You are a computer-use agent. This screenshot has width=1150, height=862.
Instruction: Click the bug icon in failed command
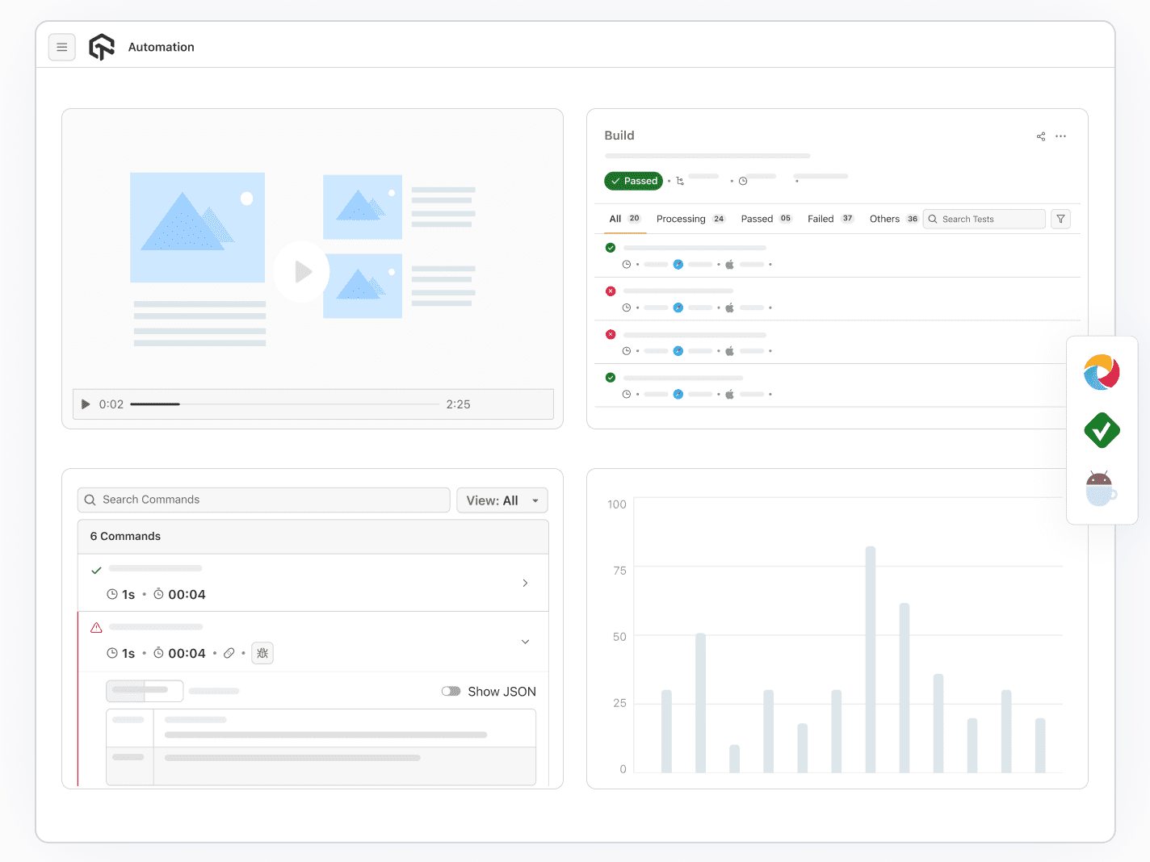click(262, 653)
